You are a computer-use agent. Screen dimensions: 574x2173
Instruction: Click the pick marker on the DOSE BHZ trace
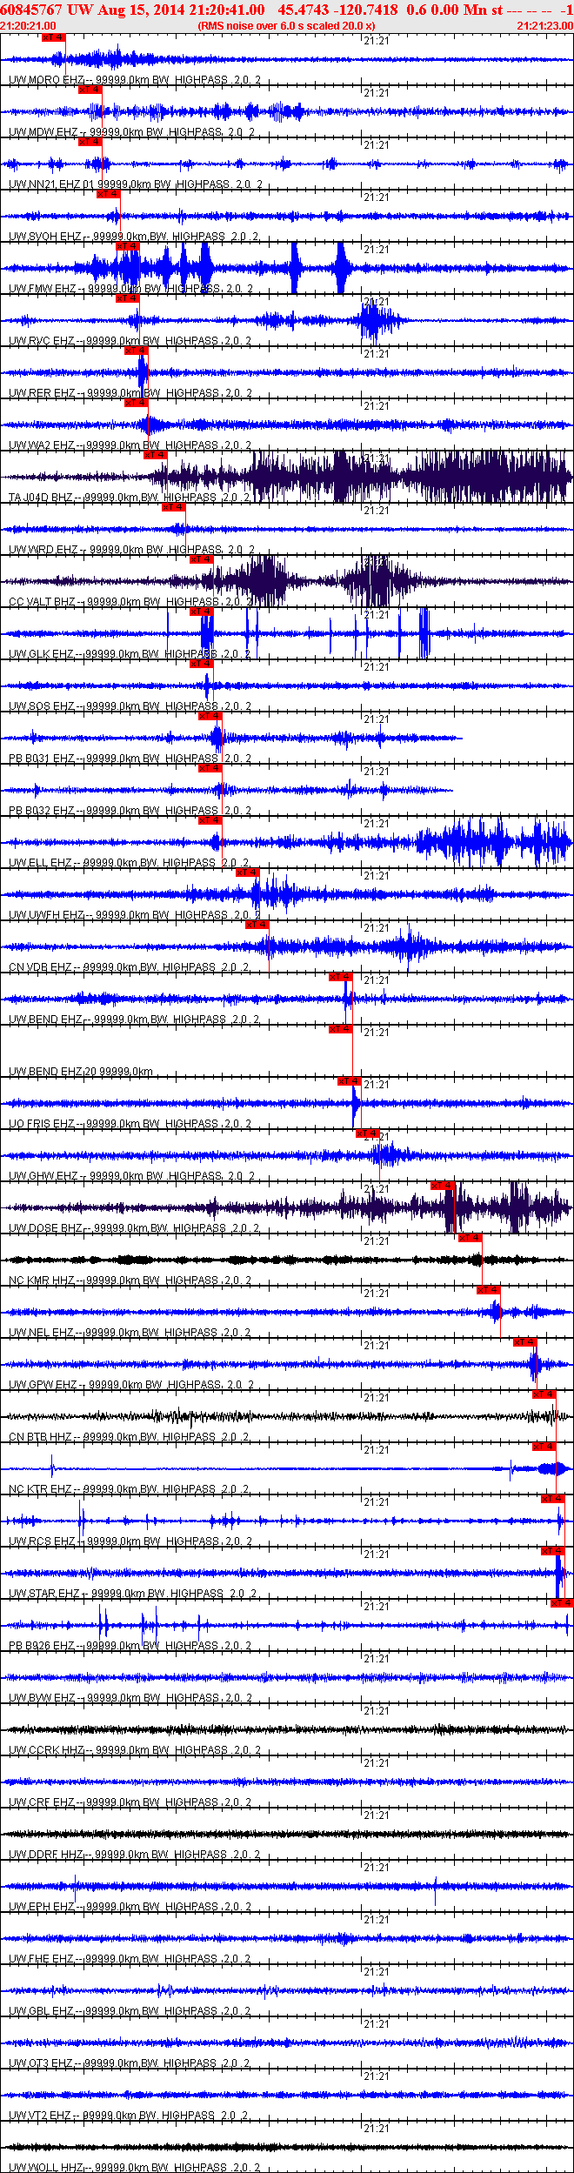443,1186
